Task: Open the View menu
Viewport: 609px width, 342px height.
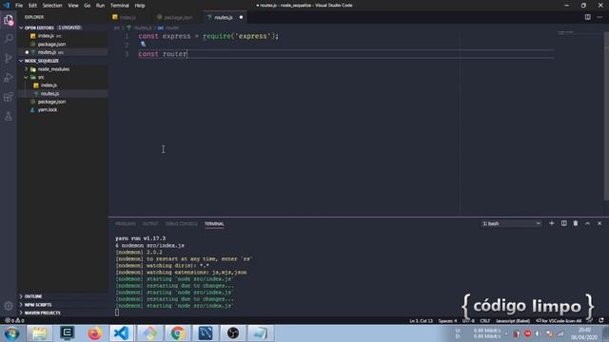Action: coord(73,6)
